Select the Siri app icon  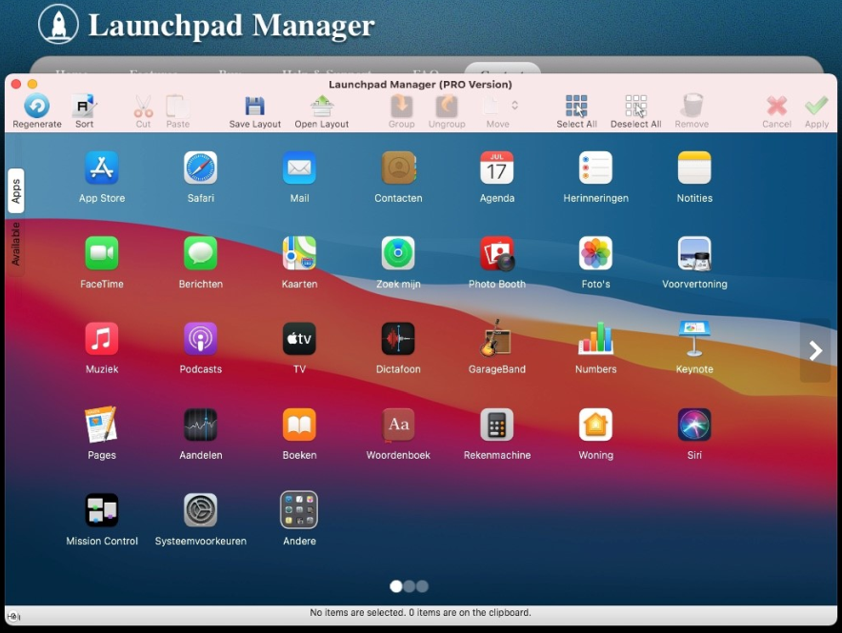pos(694,425)
